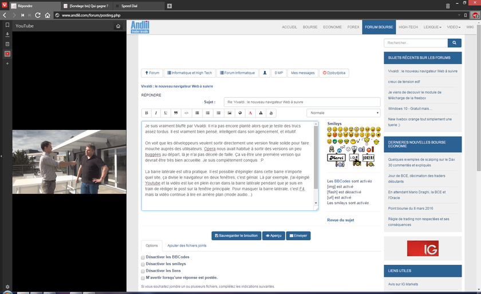The image size is (481, 294).
Task: Insert a quote block in editor
Action: click(175, 113)
